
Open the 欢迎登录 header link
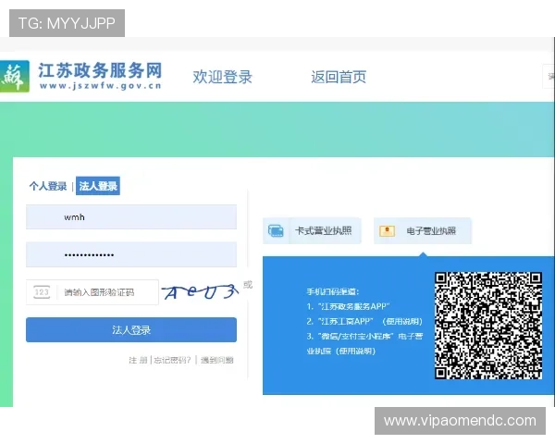coord(222,77)
